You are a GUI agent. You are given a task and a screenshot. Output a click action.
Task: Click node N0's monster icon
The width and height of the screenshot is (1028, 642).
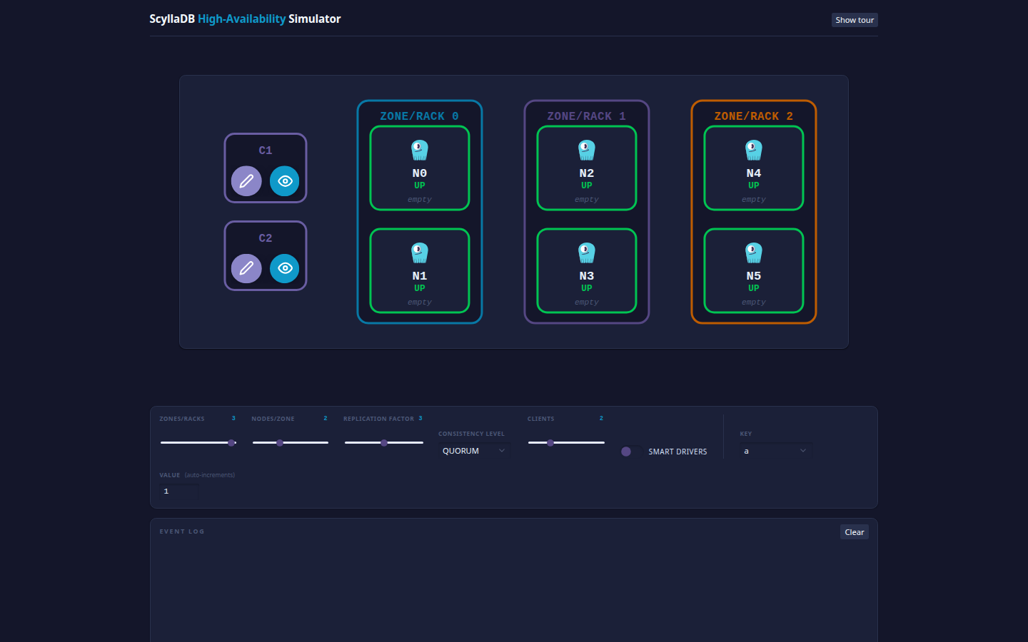click(x=420, y=150)
